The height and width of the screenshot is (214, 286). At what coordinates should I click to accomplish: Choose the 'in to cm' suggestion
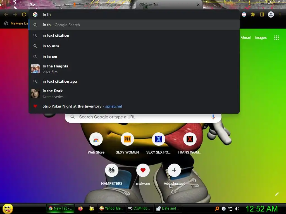pos(134,57)
